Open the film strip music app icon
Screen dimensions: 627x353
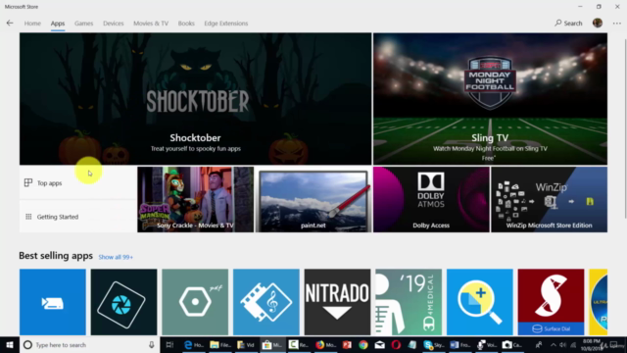click(266, 302)
